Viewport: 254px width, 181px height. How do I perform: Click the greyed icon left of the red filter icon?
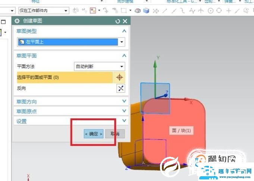[x=84, y=10]
